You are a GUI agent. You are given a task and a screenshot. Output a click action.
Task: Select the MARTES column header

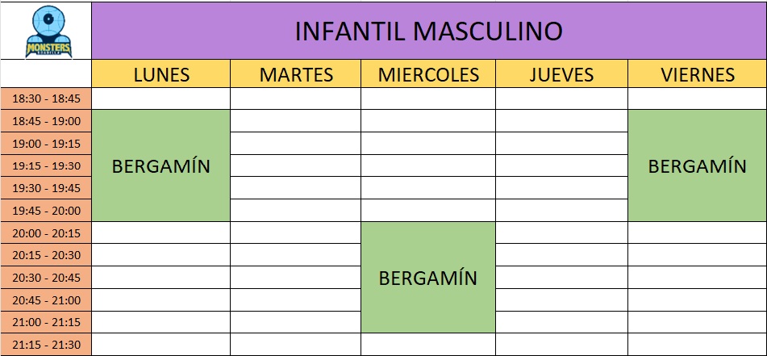click(x=296, y=75)
